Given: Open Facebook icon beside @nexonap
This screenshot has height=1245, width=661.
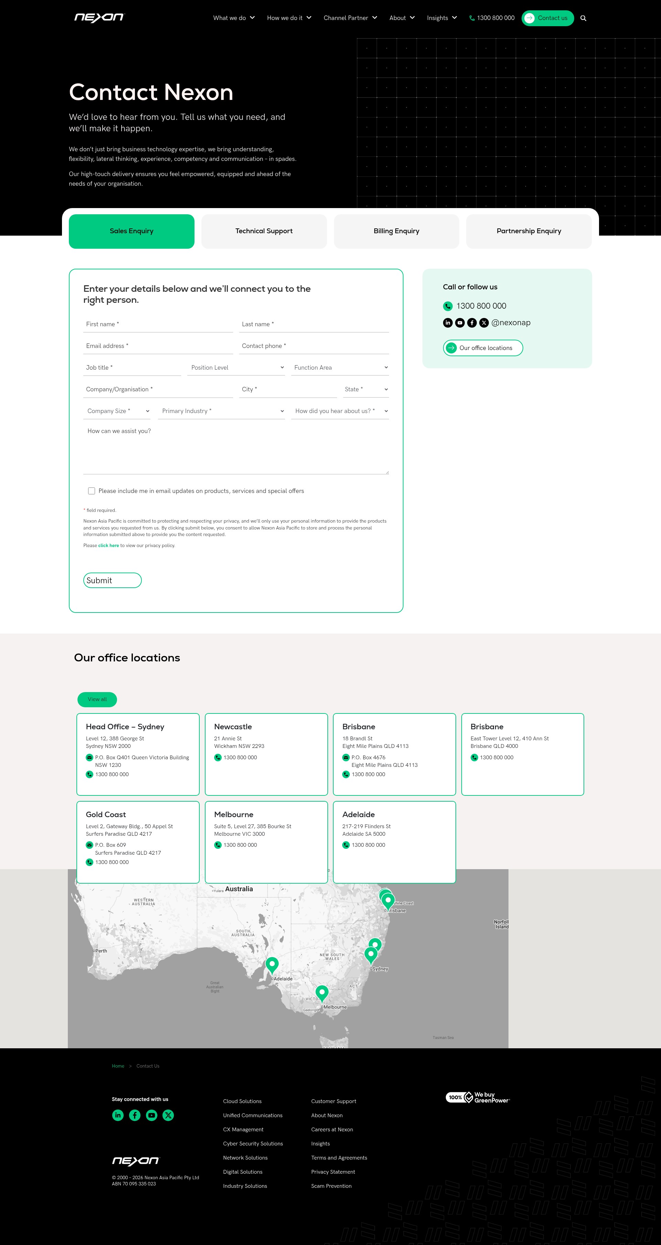Looking at the screenshot, I should click(472, 322).
